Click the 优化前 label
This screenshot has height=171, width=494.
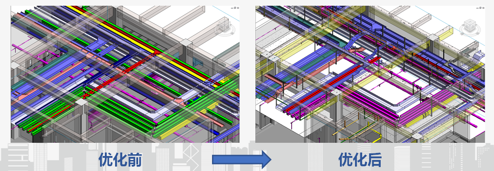(120, 160)
